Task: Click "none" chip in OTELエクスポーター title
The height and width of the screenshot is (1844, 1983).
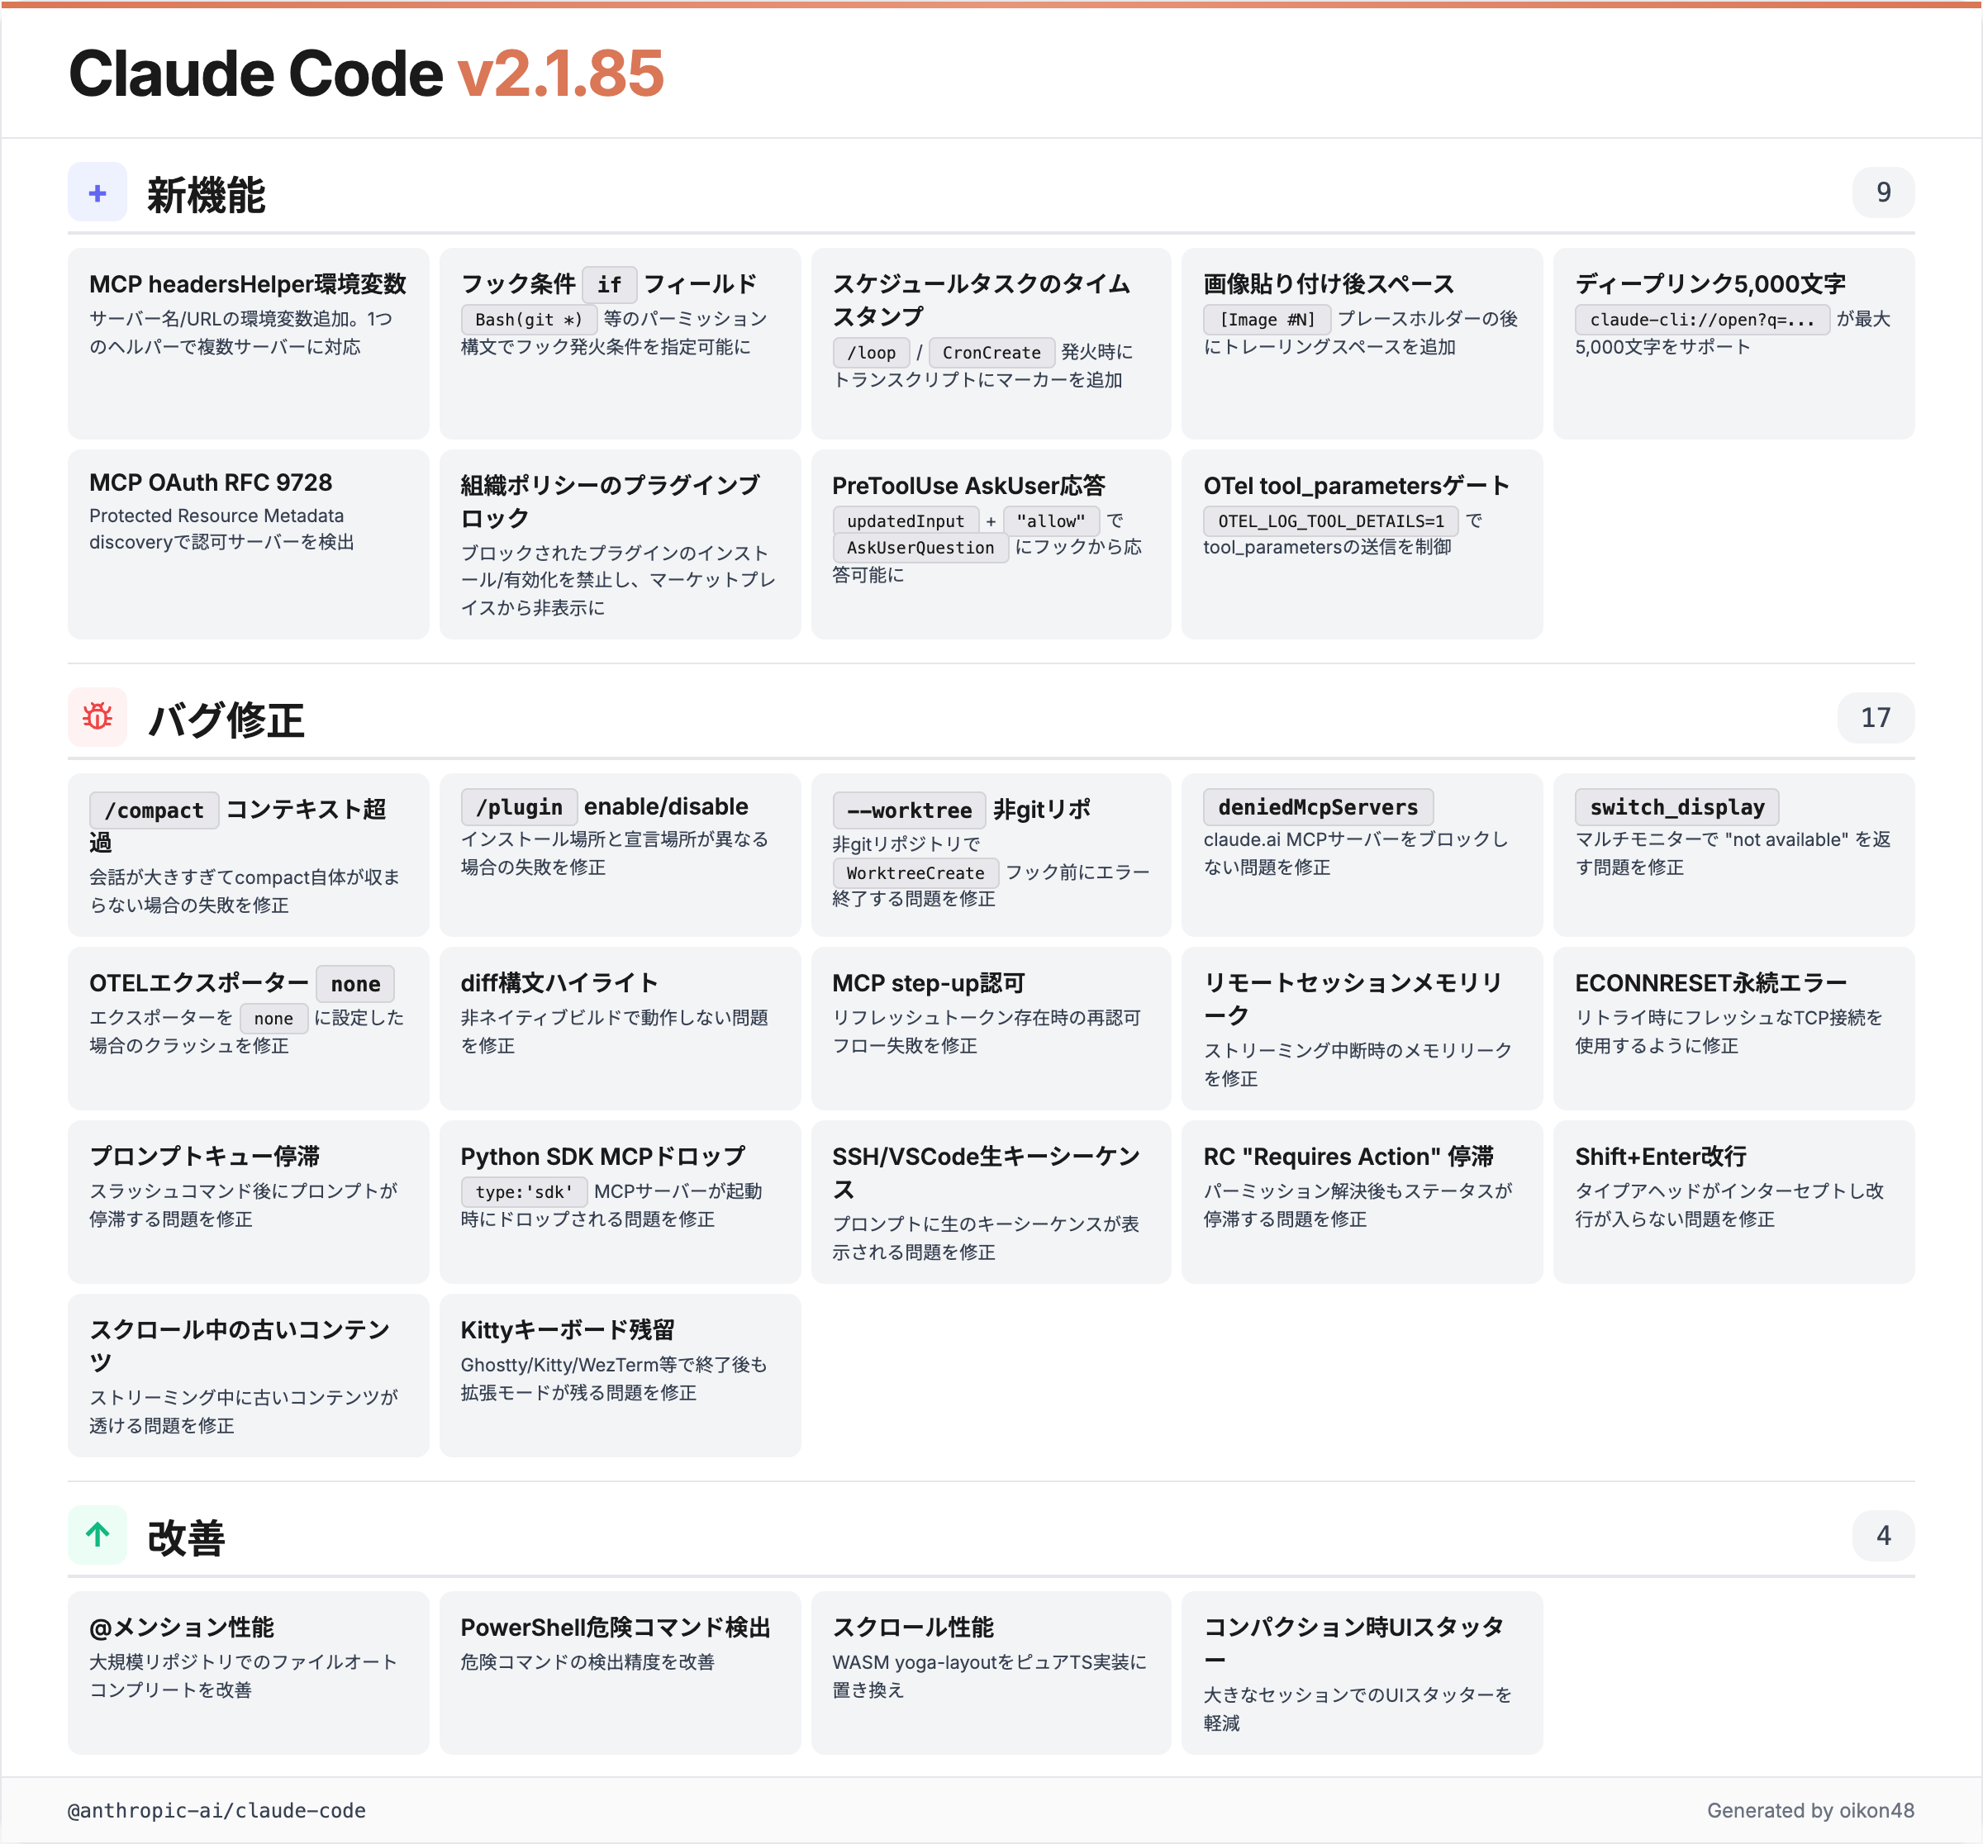Action: (x=355, y=984)
